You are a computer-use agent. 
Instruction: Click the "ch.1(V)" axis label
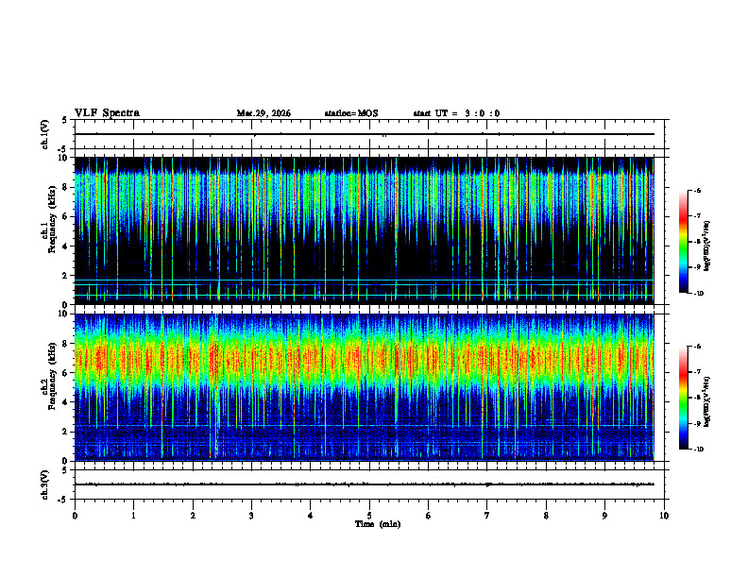[45, 134]
